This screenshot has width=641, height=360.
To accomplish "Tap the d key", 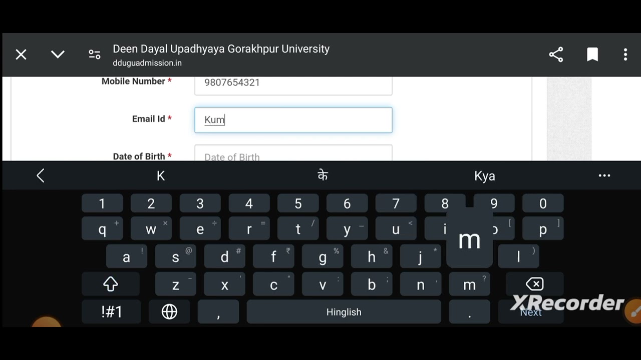I will (225, 257).
